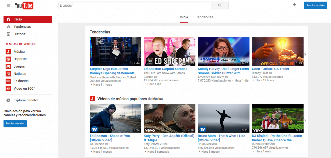This screenshot has height=158, width=331.
Task: Click the Vídeo en 360° icon
Action: coord(8,89)
